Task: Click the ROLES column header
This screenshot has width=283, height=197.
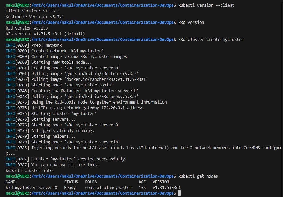Action: (91, 182)
